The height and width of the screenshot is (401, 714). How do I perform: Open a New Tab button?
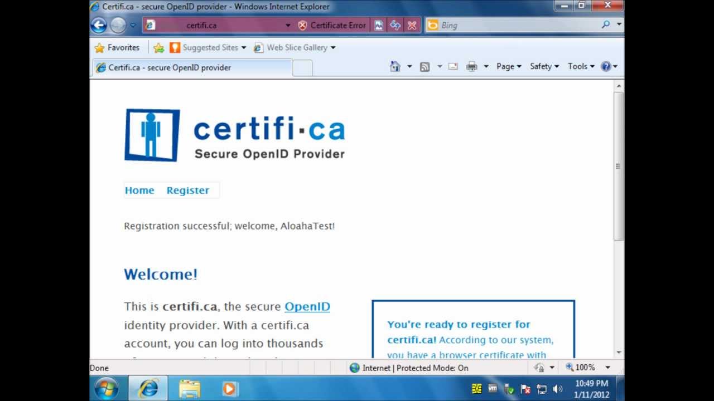click(302, 68)
